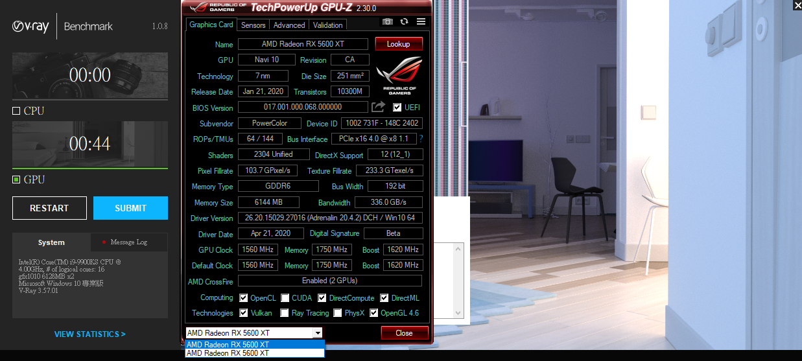
Task: Click the BIOS Version field 017.001.000.068.000000
Action: pos(303,107)
